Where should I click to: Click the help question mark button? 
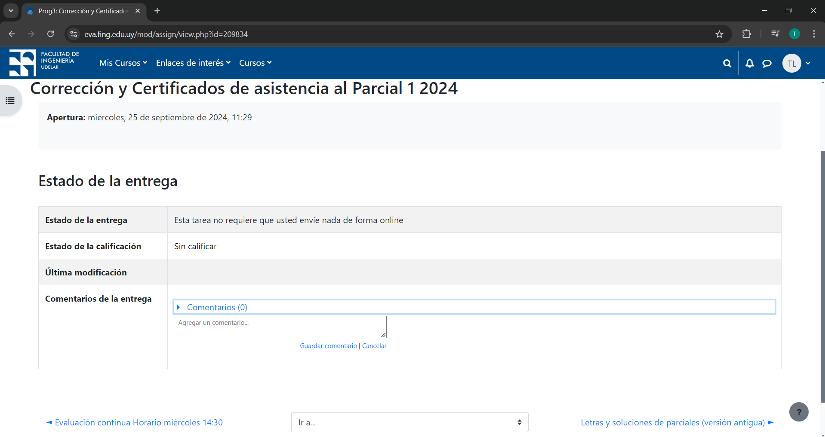pyautogui.click(x=799, y=412)
